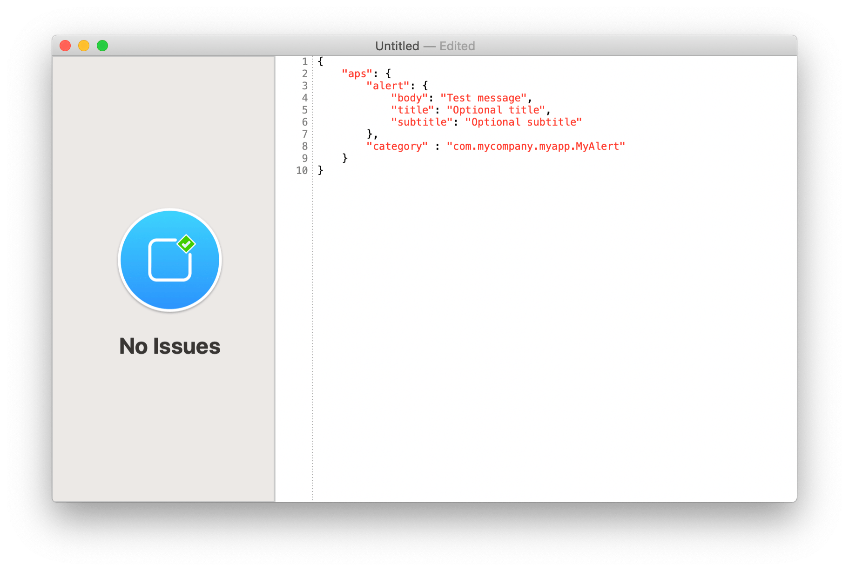Select the "alert" key on line 3
The width and height of the screenshot is (849, 571).
tap(388, 86)
